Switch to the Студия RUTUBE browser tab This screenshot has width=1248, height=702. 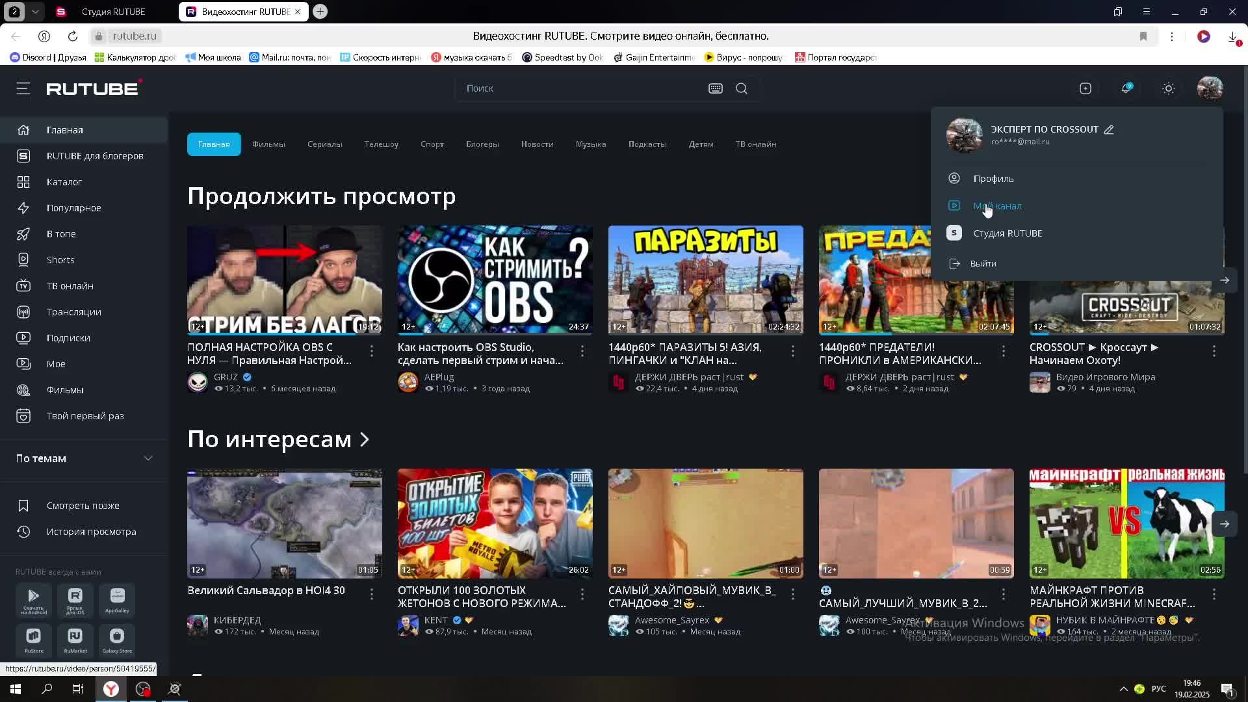tap(113, 12)
